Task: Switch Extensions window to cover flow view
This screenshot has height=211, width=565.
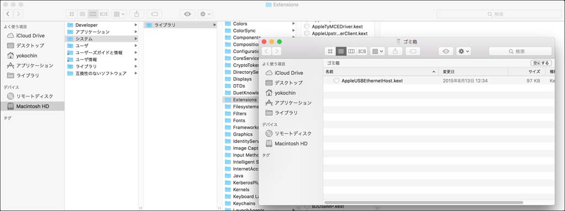Action: tap(103, 14)
